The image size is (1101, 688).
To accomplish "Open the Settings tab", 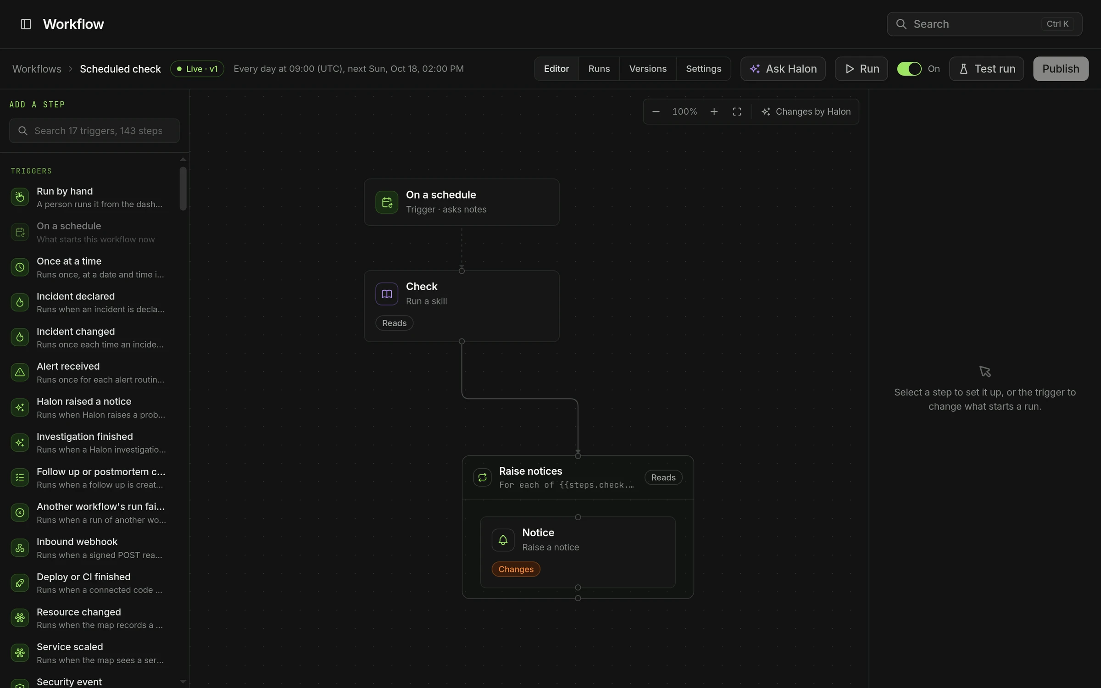I will [703, 69].
